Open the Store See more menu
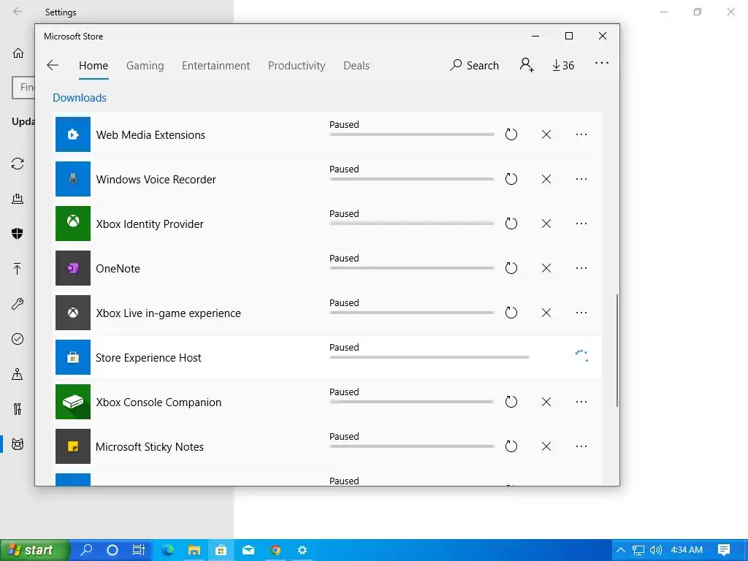Screen dimensions: 748x561 [602, 63]
